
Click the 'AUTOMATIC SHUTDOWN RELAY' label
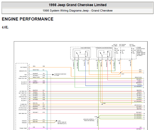tap(104, 48)
